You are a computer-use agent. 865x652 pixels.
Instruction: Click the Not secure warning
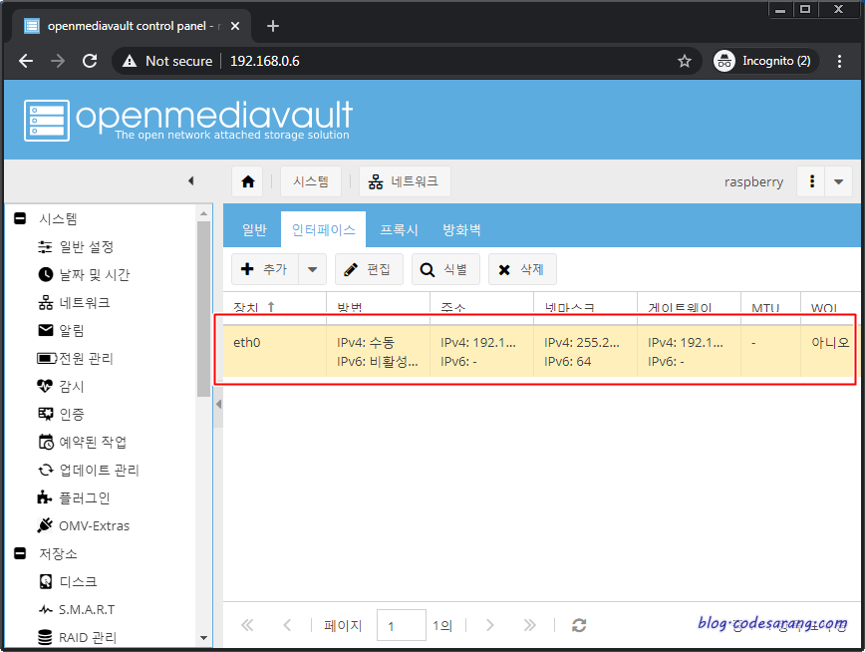click(x=167, y=61)
